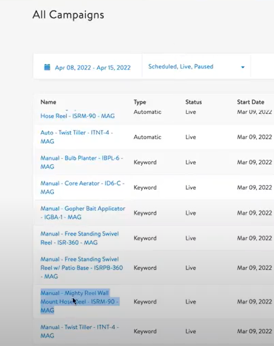Click Live status in Bulb Planter row
This screenshot has height=346, width=274.
coord(190,162)
